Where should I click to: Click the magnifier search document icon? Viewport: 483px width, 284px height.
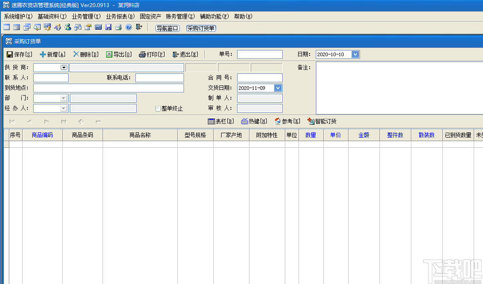click(37, 27)
